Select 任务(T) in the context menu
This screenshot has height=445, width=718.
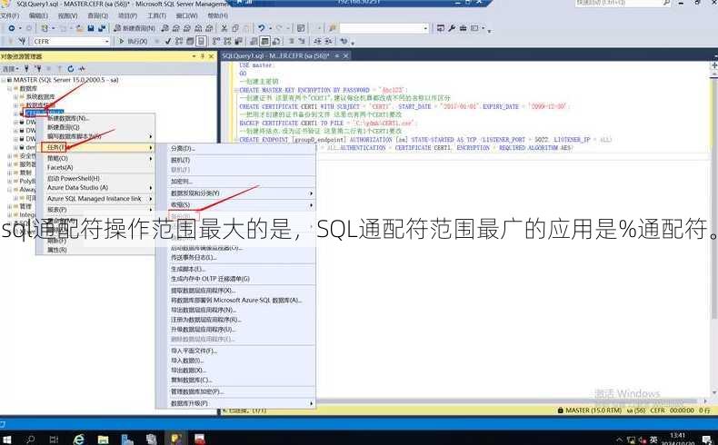(96, 147)
